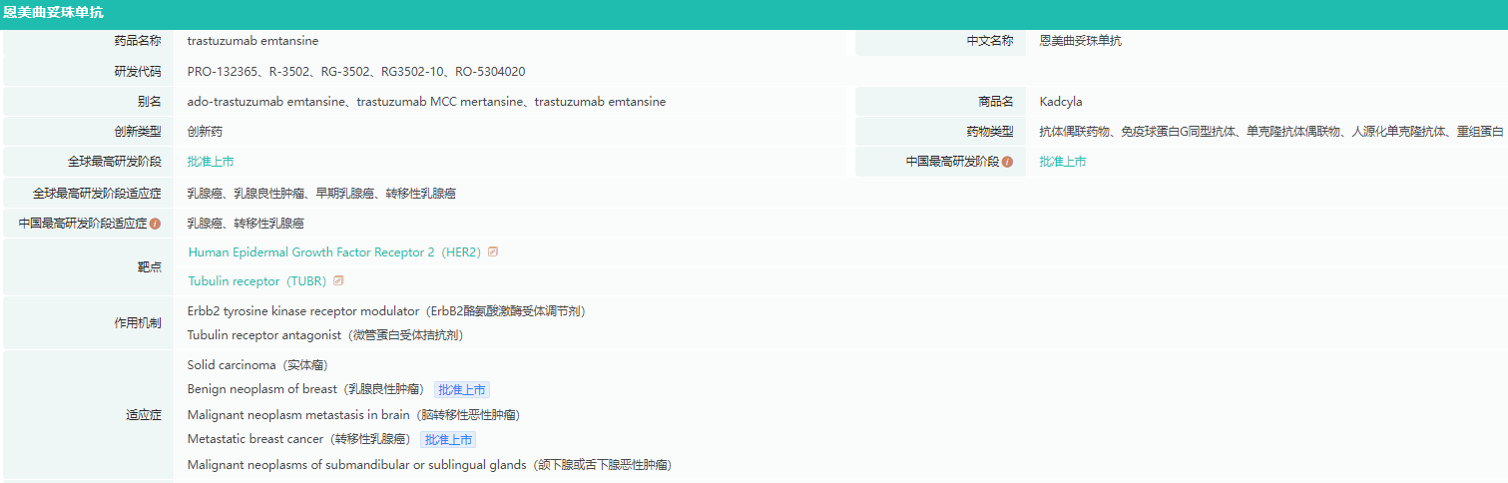Open Human Epidermal Growth Factor Receptor 2 link
The height and width of the screenshot is (483, 1508).
coord(335,252)
